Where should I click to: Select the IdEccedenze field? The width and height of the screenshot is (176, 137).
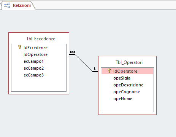point(35,48)
